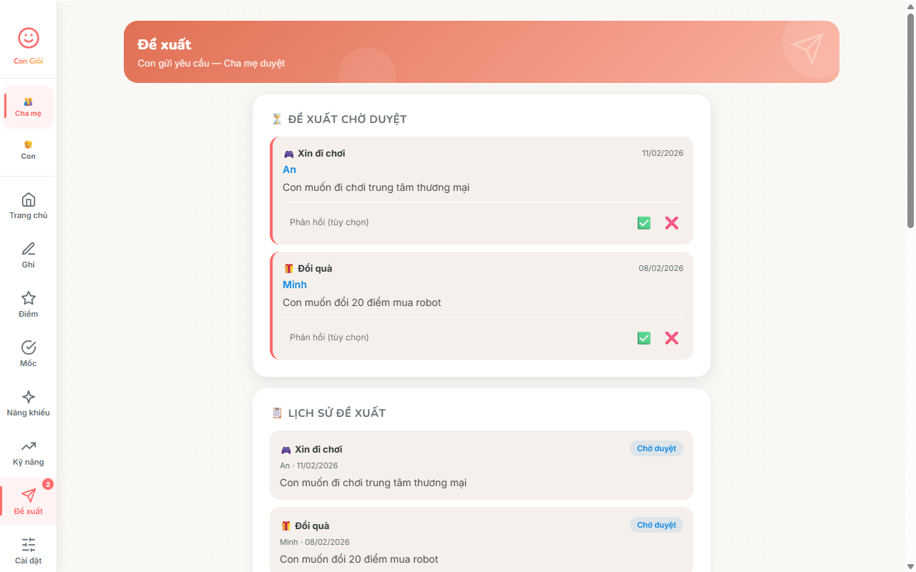Image resolution: width=916 pixels, height=572 pixels.
Task: Click the Con Giỏi smiley logo
Action: (x=29, y=39)
